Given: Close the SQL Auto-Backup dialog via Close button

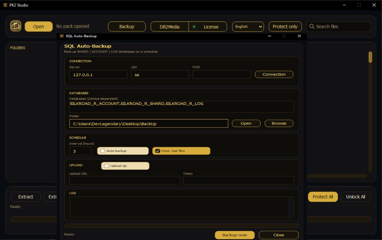Looking at the screenshot, I should (x=278, y=235).
